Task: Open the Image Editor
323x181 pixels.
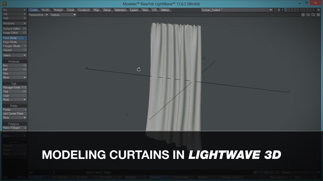Action: pos(14,33)
